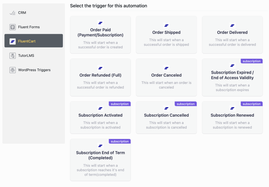
Task: Open the WordPress Triggers category
Action: click(34, 70)
